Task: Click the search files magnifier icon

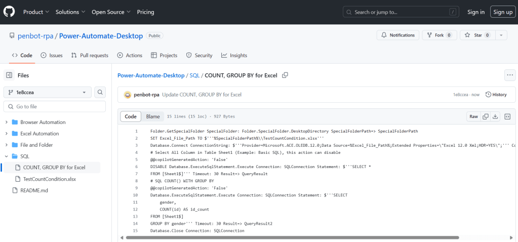Action: click(100, 92)
